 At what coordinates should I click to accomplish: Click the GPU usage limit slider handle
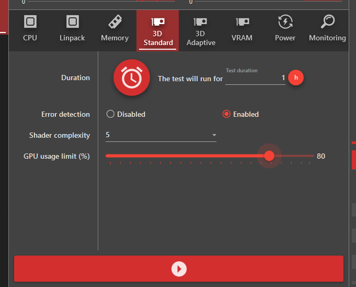[x=269, y=156]
